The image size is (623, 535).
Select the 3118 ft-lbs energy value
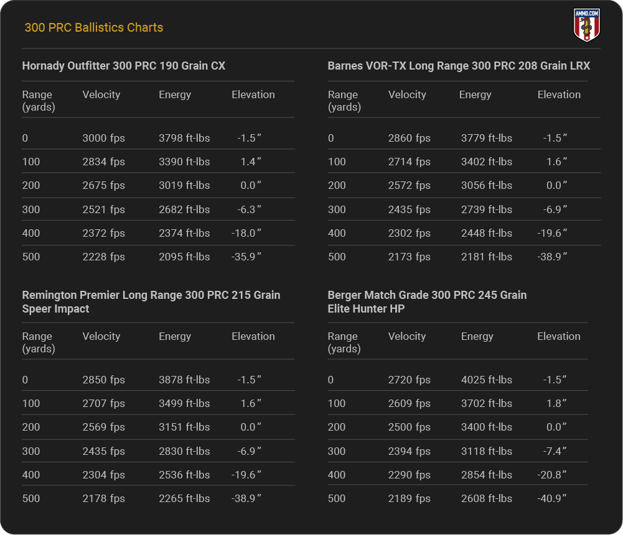[x=487, y=451]
